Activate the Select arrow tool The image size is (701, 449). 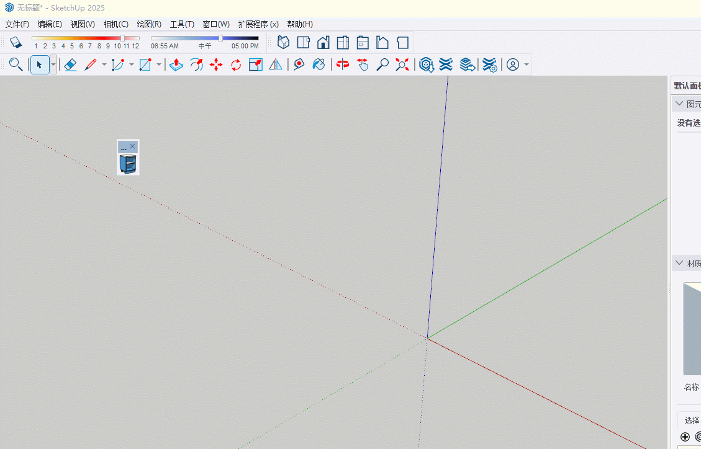click(39, 64)
